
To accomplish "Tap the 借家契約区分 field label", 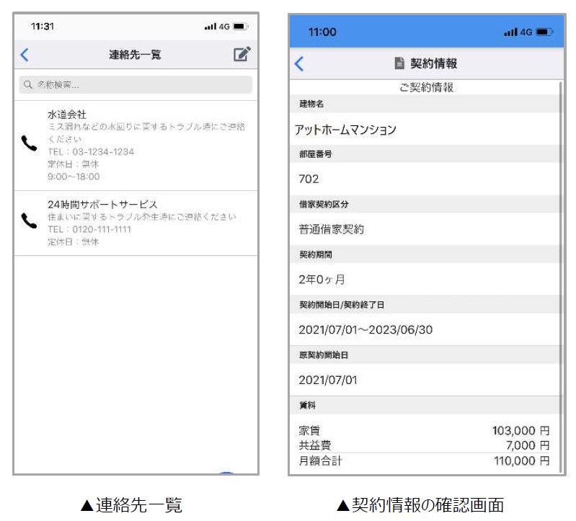I will click(324, 205).
